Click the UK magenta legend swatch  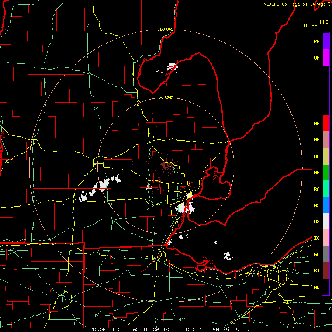tap(326, 58)
